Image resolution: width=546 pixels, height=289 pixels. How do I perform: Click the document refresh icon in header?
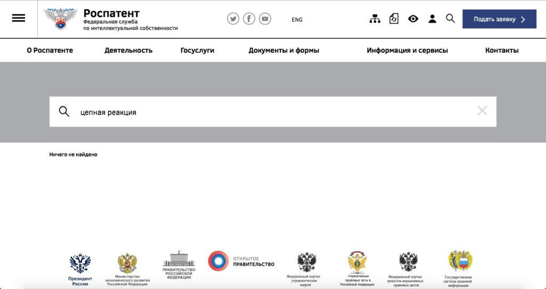coord(394,19)
